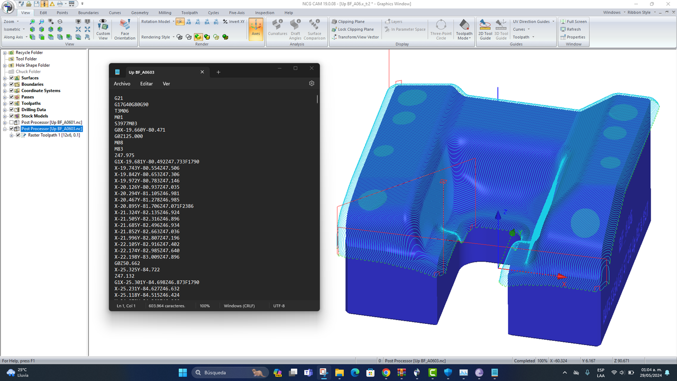
Task: Uncheck the Stock Models checkbox
Action: pos(11,116)
